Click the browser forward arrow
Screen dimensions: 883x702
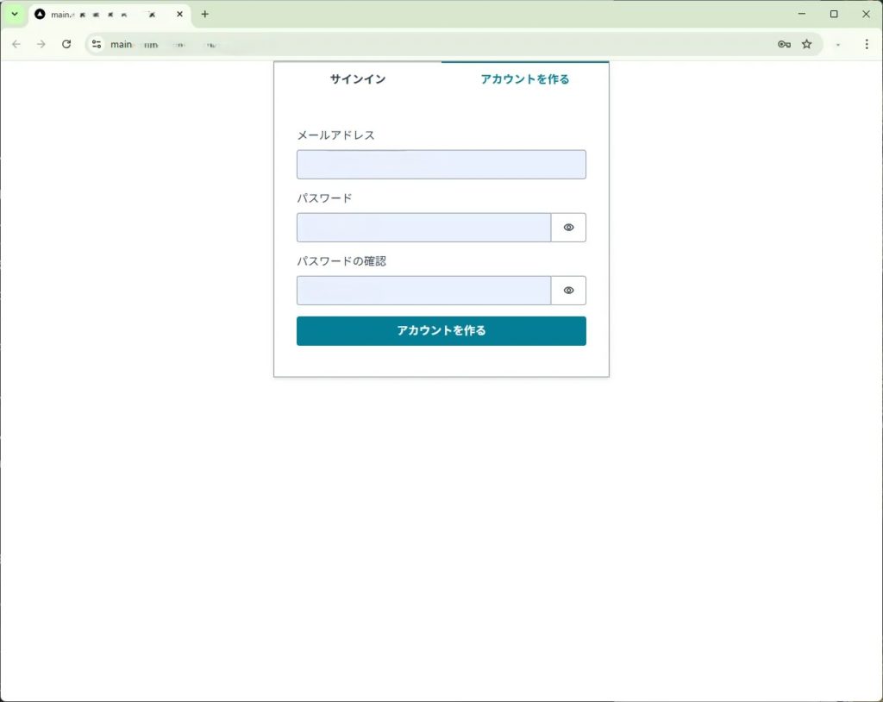coord(41,44)
